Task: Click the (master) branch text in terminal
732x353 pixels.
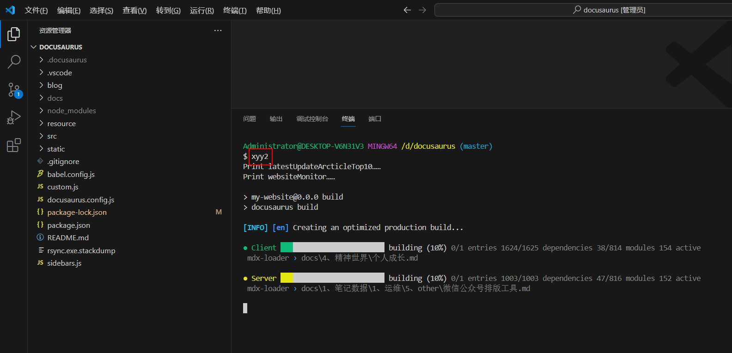Action: point(476,146)
